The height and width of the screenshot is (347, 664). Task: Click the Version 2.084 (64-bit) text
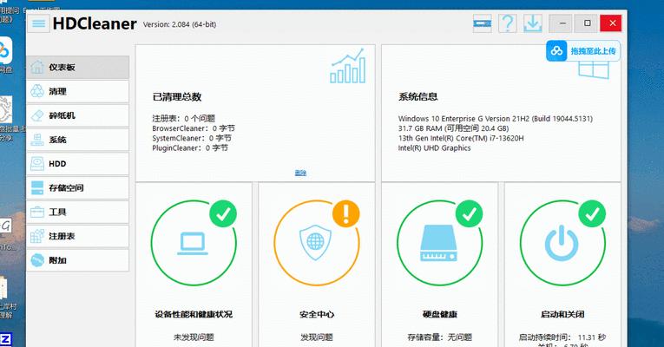click(x=180, y=24)
